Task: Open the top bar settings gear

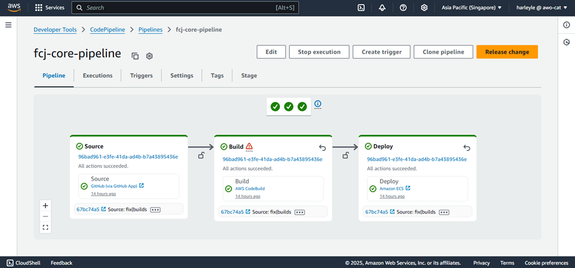Action: pos(424,8)
